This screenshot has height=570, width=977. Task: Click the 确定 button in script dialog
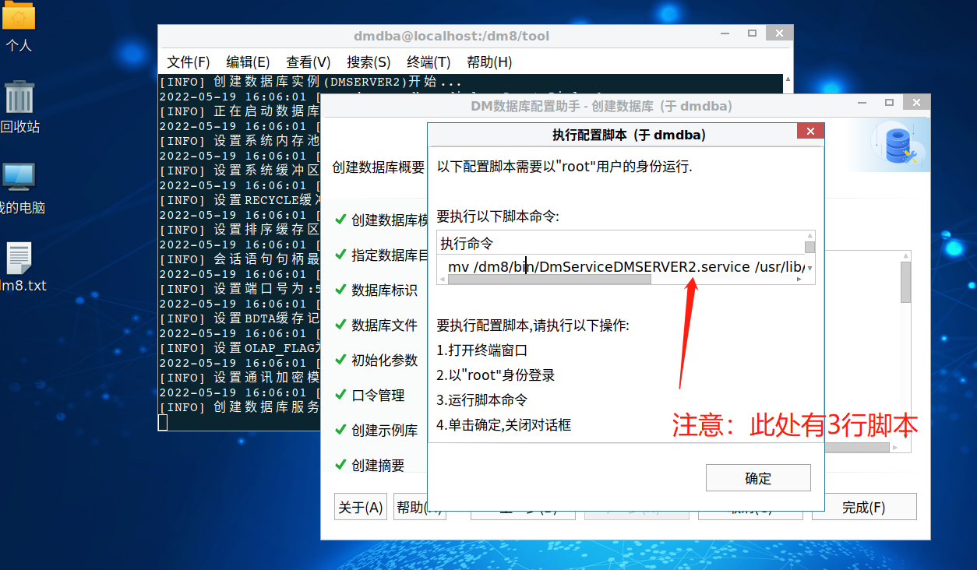click(758, 478)
